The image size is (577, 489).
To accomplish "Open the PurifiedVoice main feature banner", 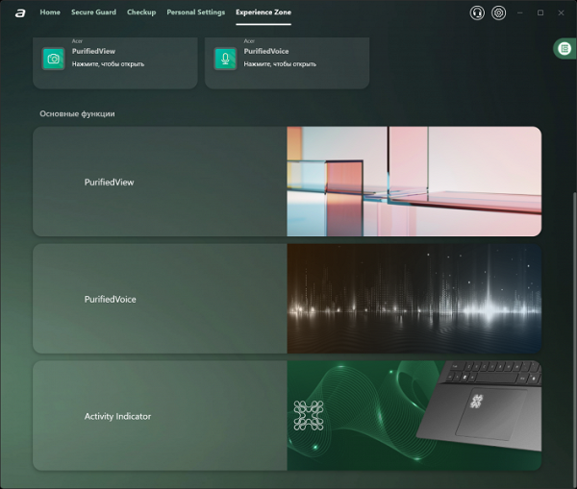I will coord(160,299).
